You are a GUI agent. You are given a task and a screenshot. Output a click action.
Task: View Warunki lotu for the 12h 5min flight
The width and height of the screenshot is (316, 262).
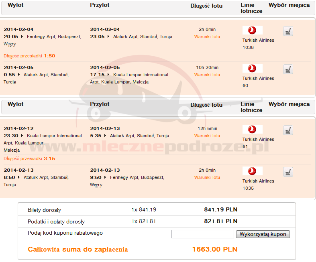(207, 136)
